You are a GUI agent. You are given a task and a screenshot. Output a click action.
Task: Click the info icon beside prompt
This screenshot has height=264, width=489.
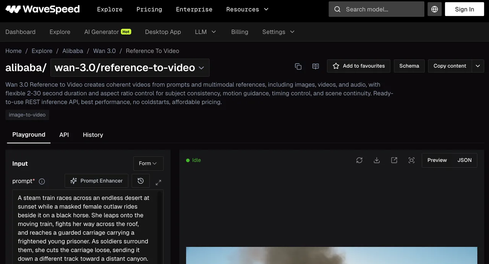click(42, 181)
